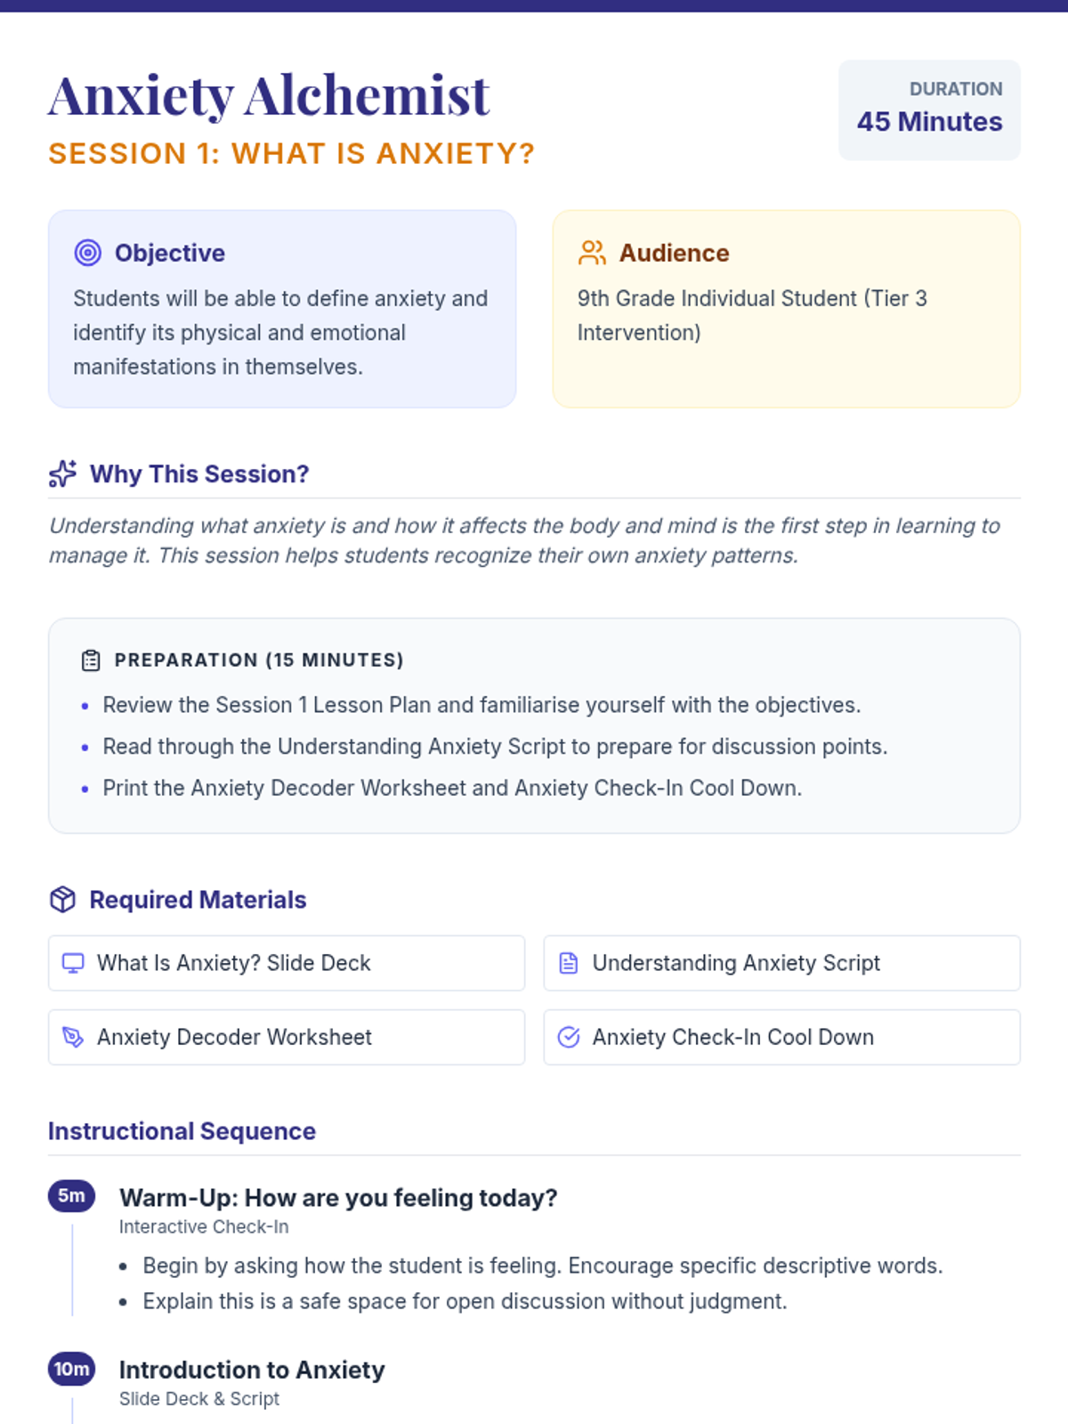The width and height of the screenshot is (1068, 1424).
Task: Click the 10m timeline badge
Action: (x=71, y=1369)
